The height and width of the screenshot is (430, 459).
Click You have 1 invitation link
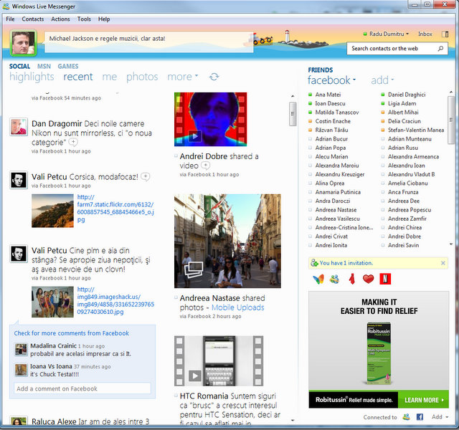pos(346,263)
